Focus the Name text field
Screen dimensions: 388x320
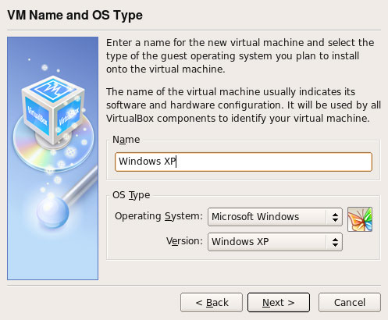coord(244,162)
